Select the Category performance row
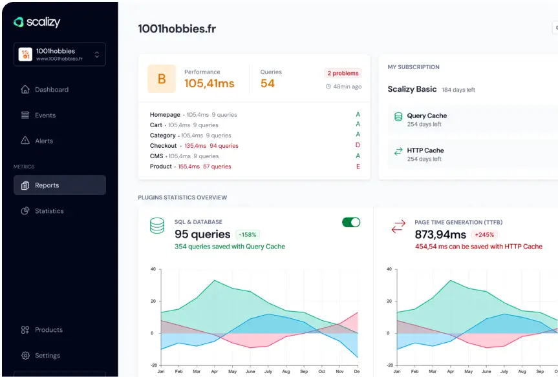Image resolution: width=558 pixels, height=377 pixels. tap(255, 135)
